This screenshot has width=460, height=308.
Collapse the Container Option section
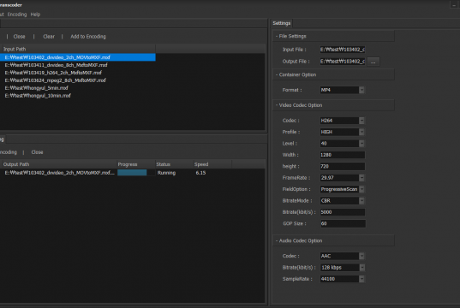tap(333, 74)
